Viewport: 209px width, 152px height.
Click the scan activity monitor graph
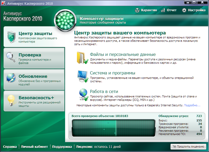point(114,128)
